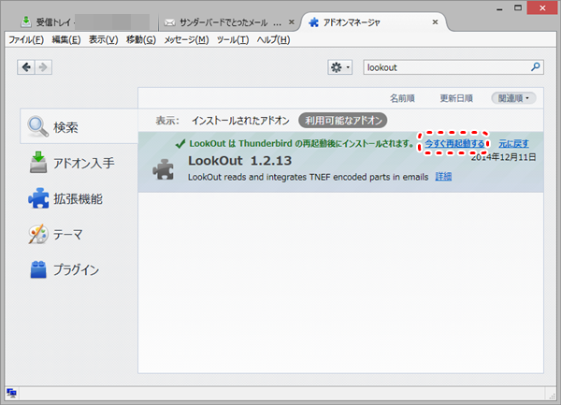
Task: Close the サンダーバードでとったメール tab
Action: [x=292, y=22]
